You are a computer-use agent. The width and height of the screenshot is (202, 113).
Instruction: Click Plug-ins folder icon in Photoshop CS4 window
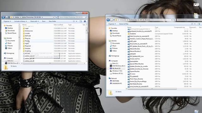[x=24, y=38]
